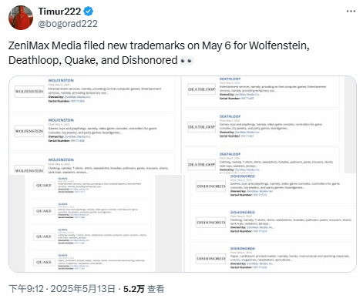Image resolution: width=363 pixels, height=302 pixels.
Task: Click the tweet timestamp 下午9:12
Action: tap(26, 289)
